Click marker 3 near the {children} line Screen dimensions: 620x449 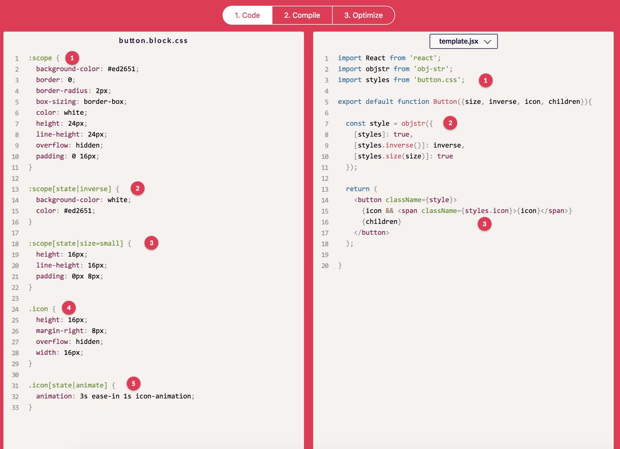[484, 224]
